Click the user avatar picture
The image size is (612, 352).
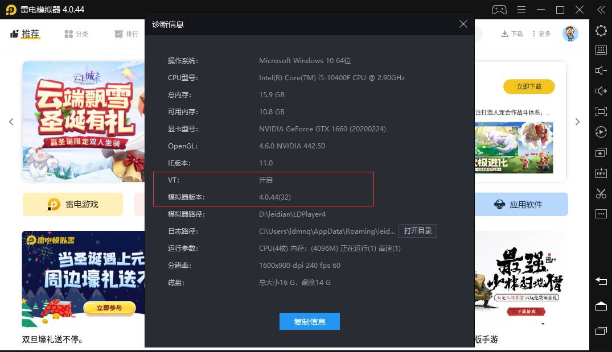click(x=570, y=34)
